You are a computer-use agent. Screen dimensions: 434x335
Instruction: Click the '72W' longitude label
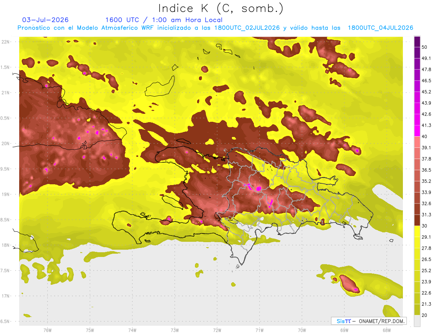pos(217,330)
